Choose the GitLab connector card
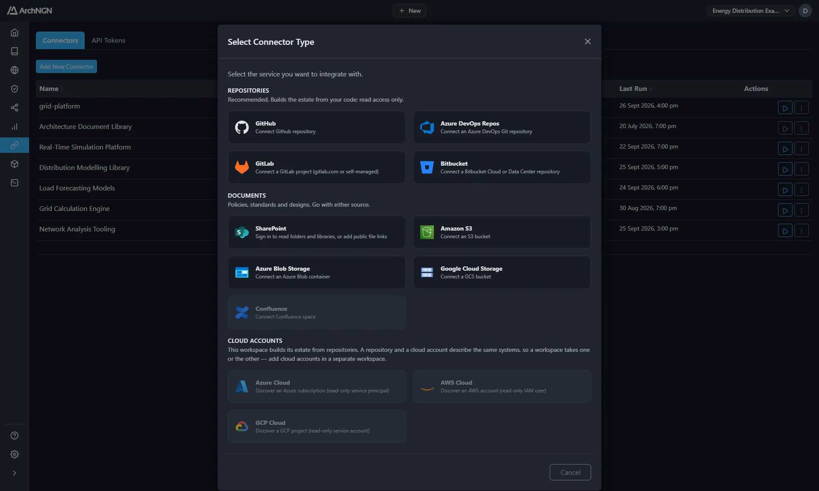Screen dimensions: 819x491 click(317, 167)
